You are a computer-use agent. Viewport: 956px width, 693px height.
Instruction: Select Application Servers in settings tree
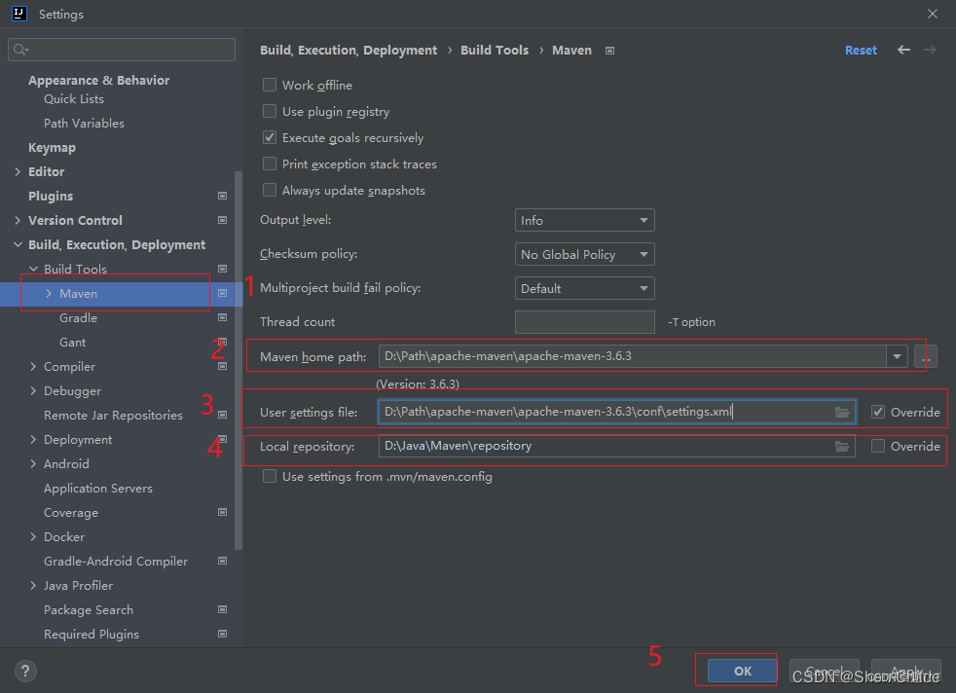[98, 489]
